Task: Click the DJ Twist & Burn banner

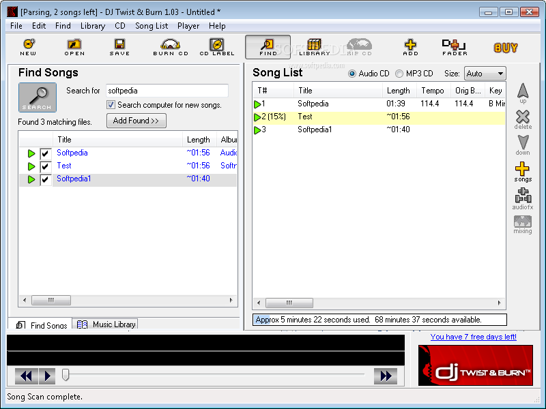Action: (475, 365)
